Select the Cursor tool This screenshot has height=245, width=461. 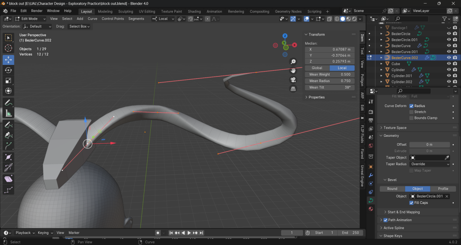[8, 48]
